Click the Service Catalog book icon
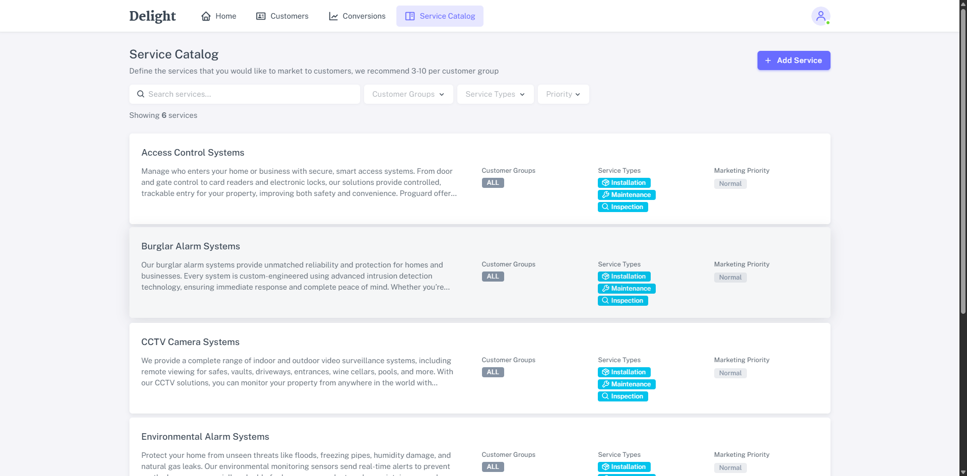Screen dimensions: 967x476 click(x=410, y=16)
